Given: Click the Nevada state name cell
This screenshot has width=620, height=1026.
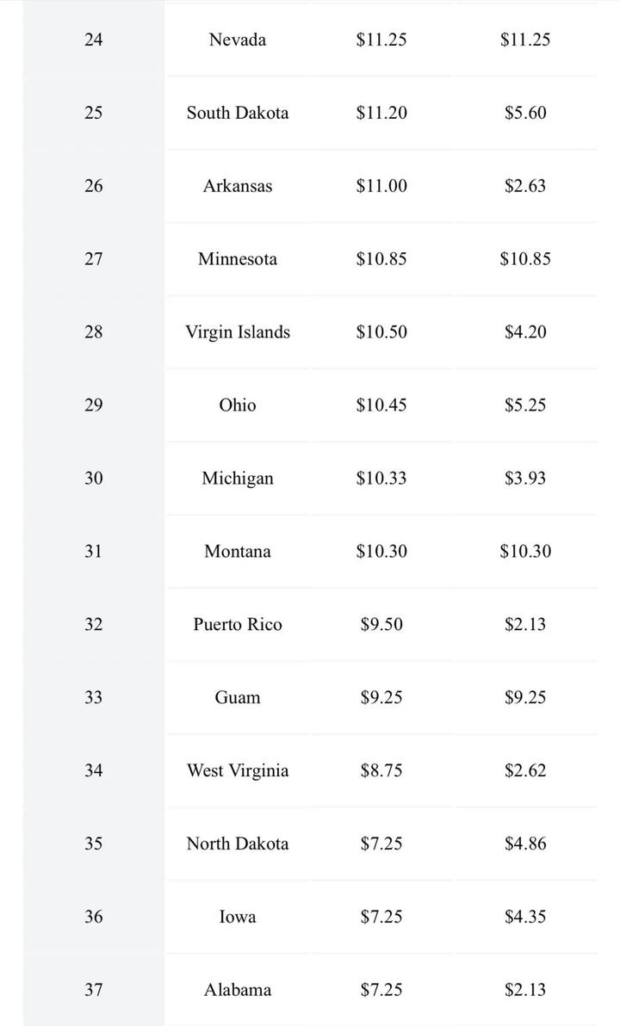Looking at the screenshot, I should point(237,40).
